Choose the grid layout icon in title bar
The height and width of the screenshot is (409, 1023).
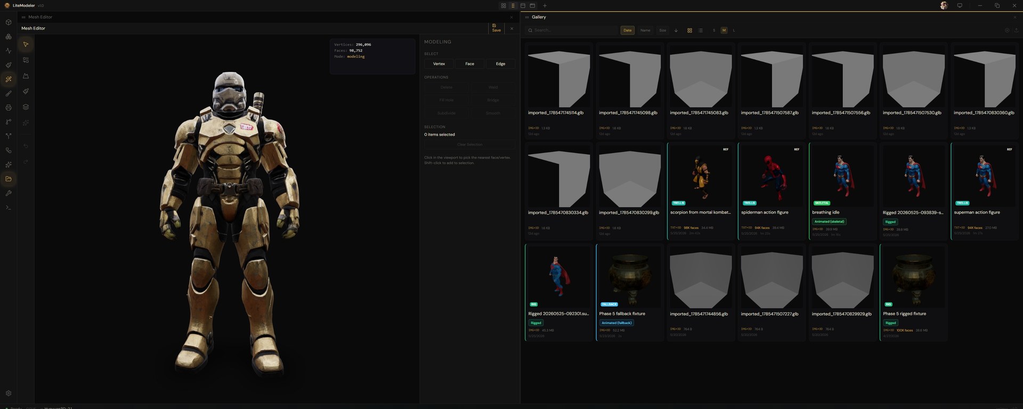(x=504, y=6)
